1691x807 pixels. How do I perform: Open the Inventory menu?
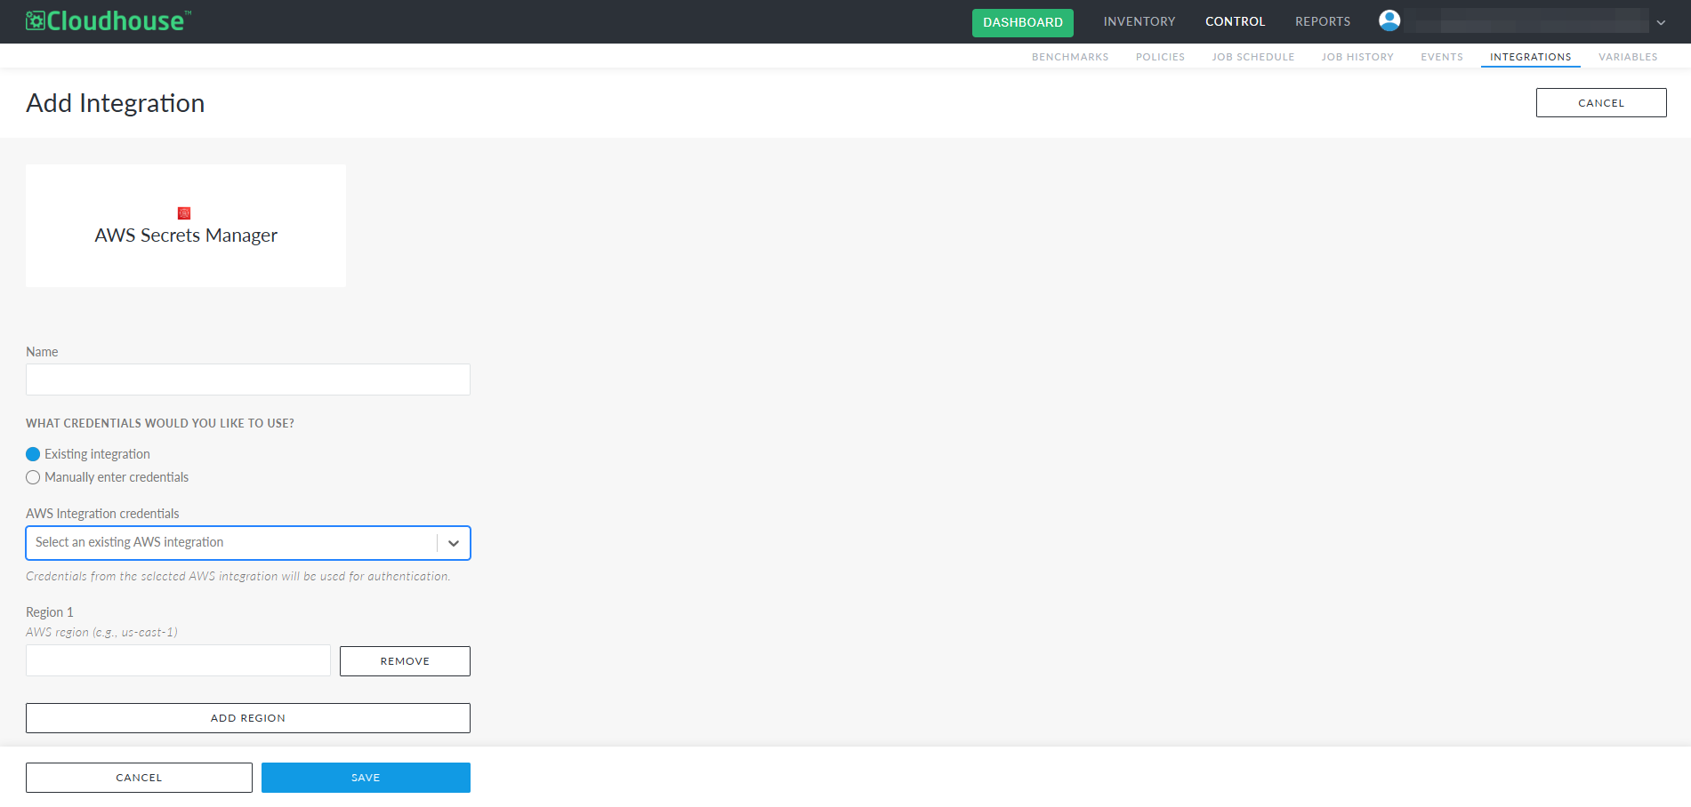click(1139, 21)
